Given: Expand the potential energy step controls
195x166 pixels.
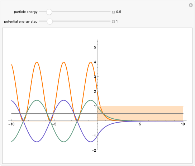Looking at the screenshot, I should 113,22.
